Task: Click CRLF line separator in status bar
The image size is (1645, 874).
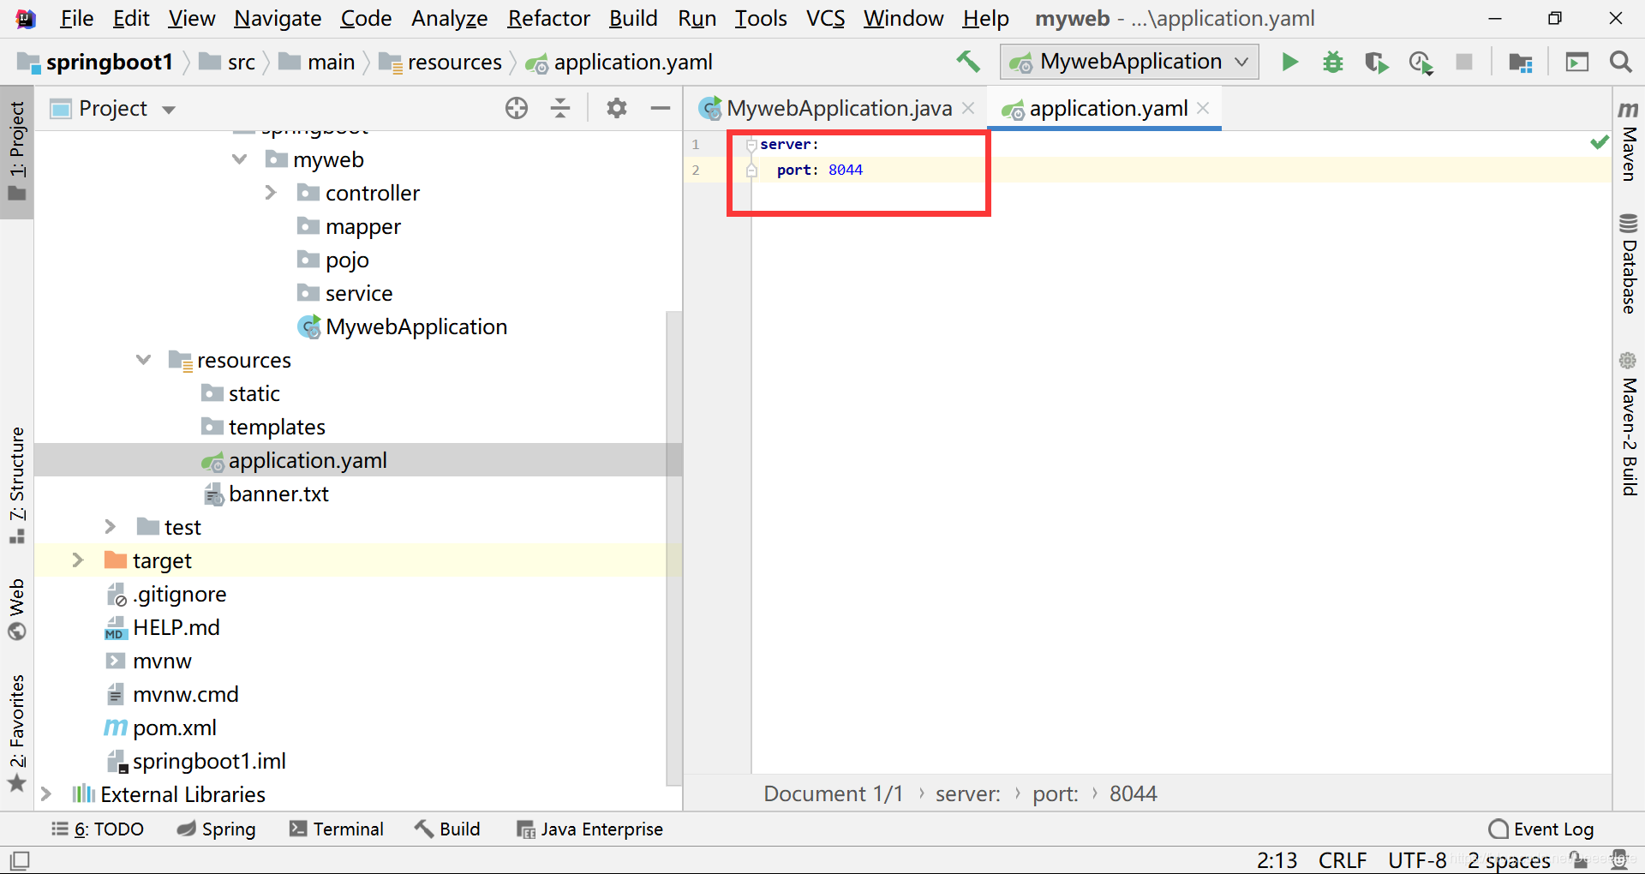Action: click(1343, 860)
